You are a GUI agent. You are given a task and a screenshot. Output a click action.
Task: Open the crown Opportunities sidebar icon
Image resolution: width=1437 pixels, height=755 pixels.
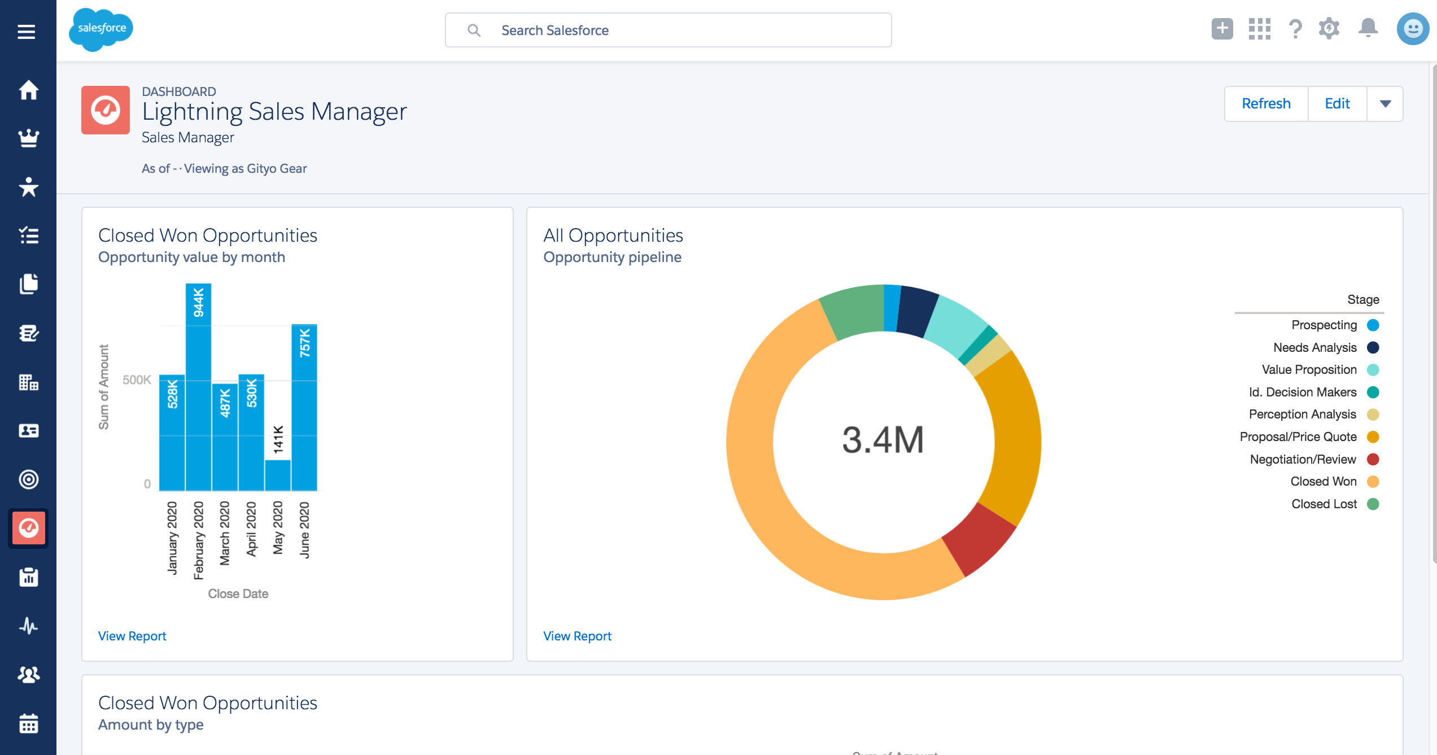click(28, 138)
